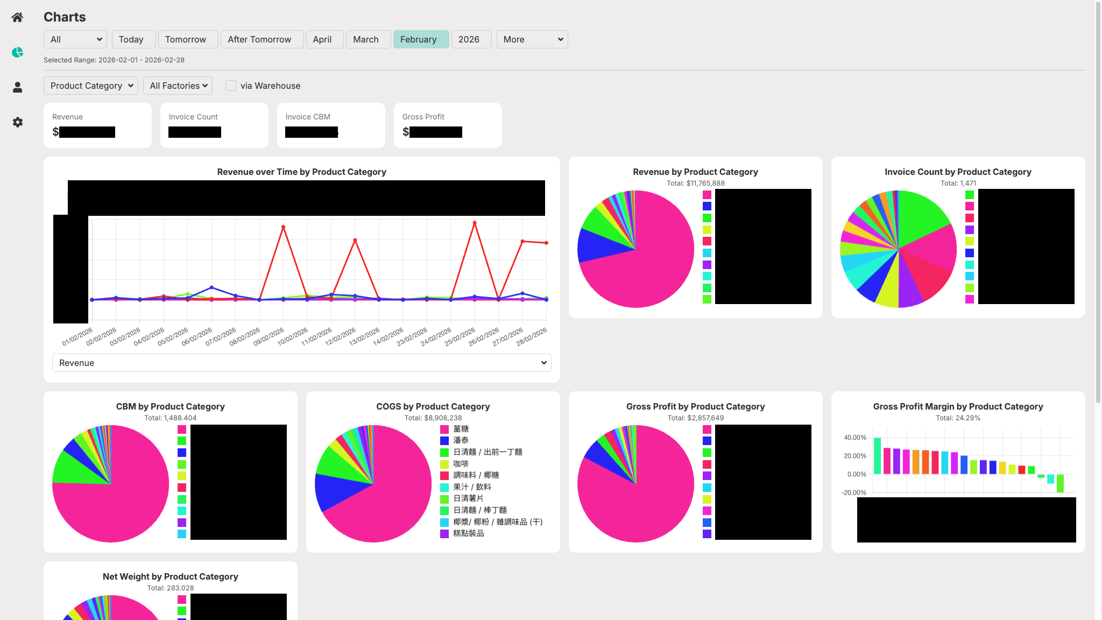
Task: Open the settings gear sidebar icon
Action: pyautogui.click(x=17, y=122)
